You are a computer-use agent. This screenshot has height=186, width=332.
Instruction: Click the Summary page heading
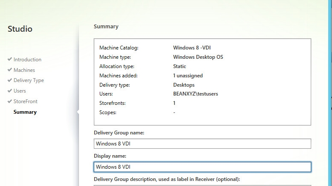[106, 27]
